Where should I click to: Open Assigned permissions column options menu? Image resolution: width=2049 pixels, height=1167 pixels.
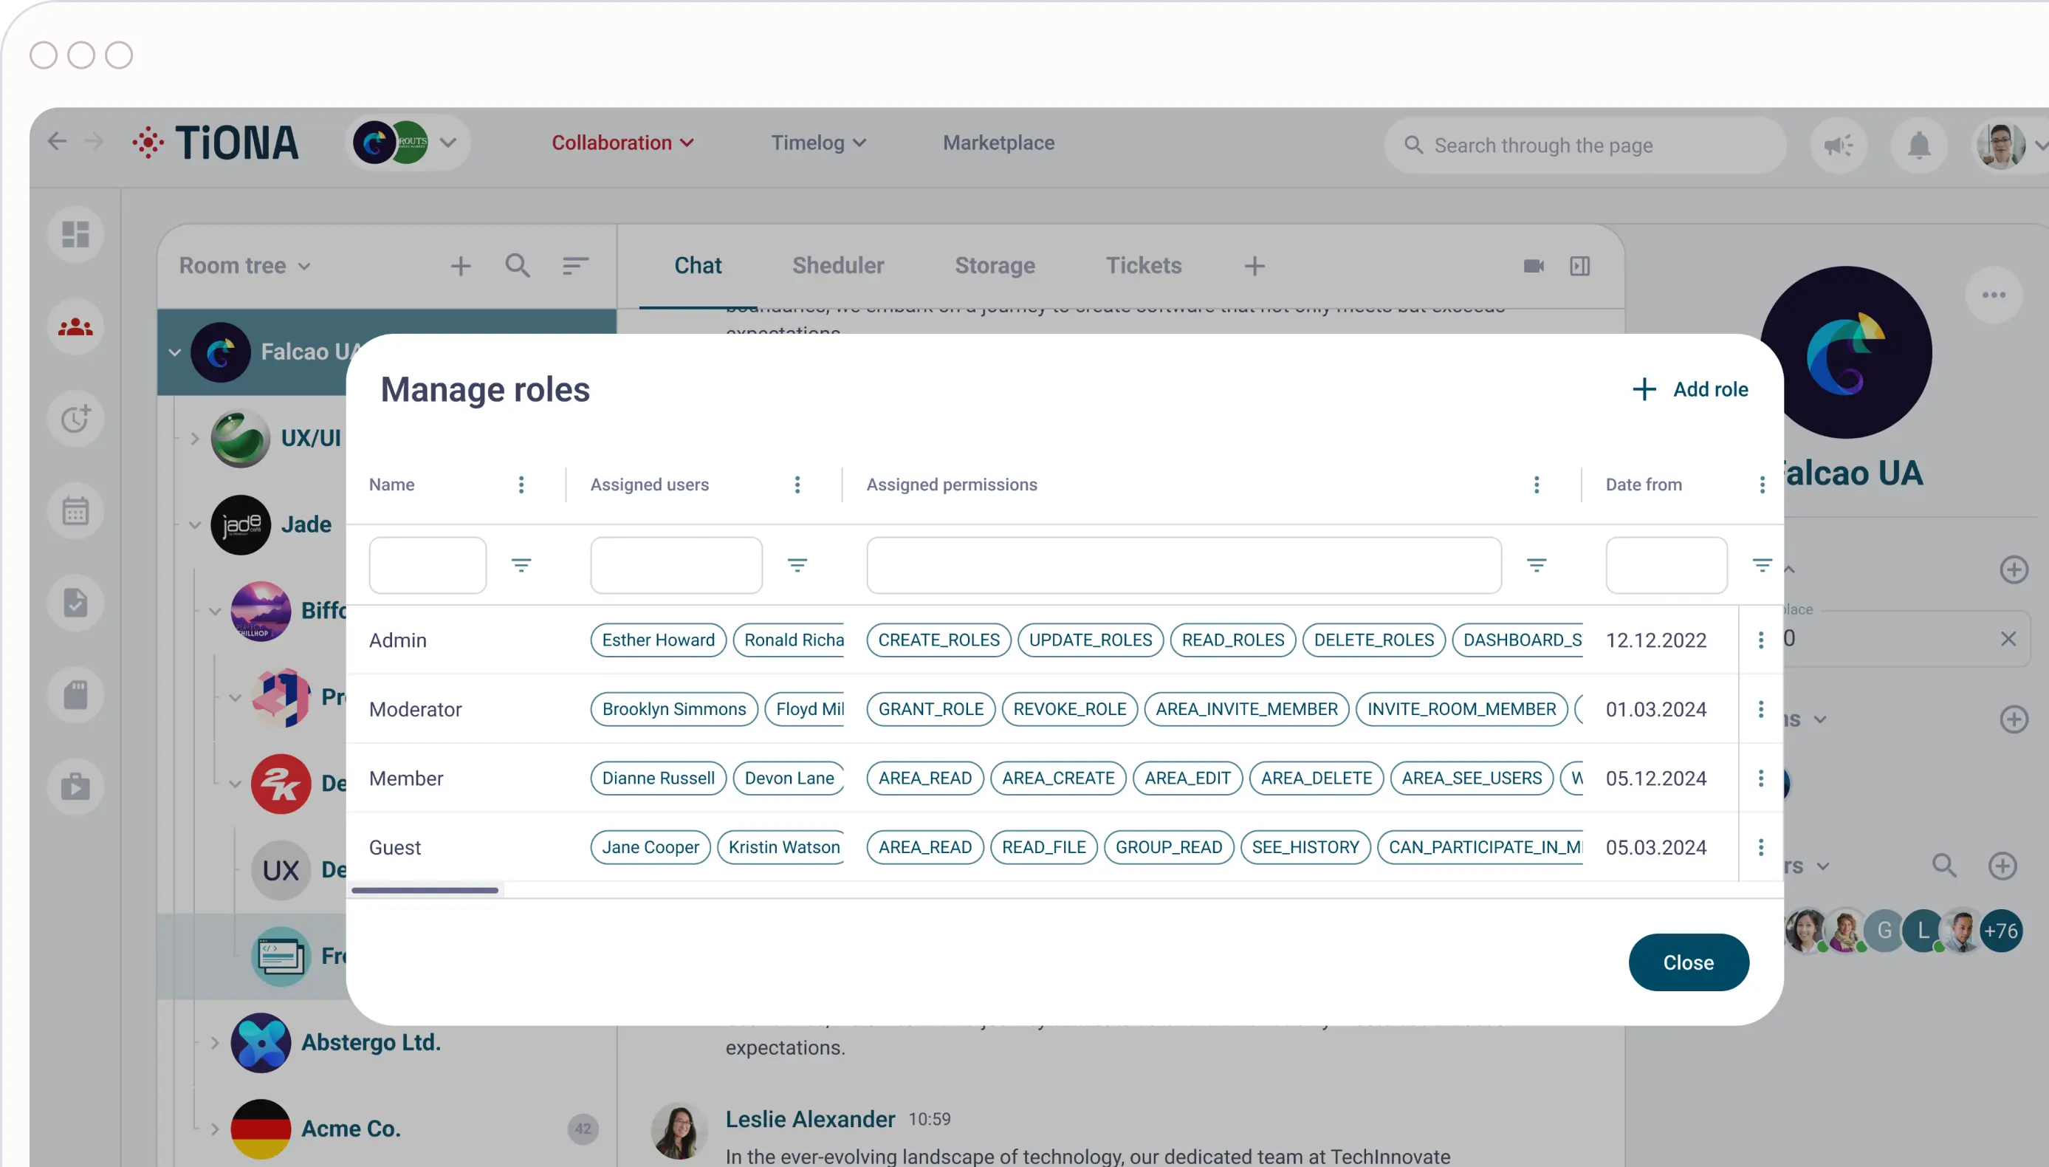pos(1537,484)
